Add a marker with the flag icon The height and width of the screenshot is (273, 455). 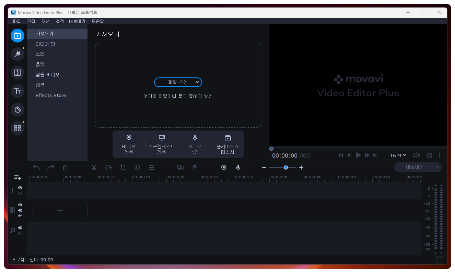pos(195,167)
